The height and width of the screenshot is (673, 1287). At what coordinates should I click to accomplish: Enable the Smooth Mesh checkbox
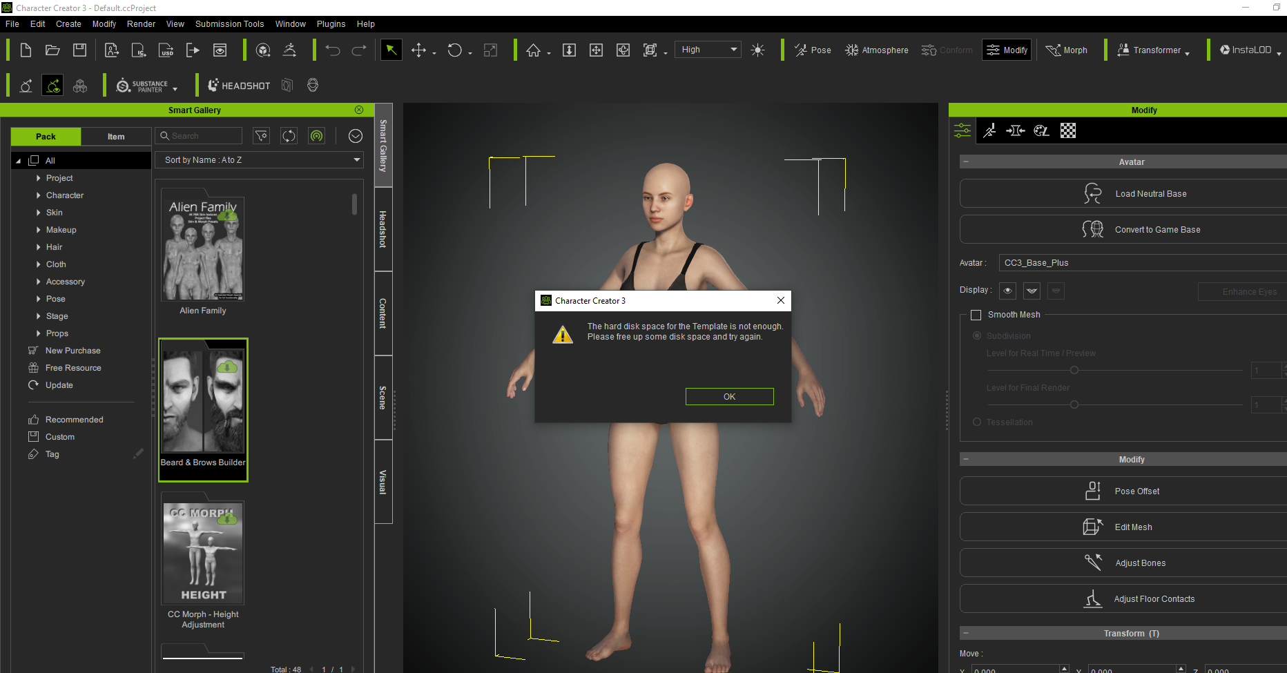(976, 315)
